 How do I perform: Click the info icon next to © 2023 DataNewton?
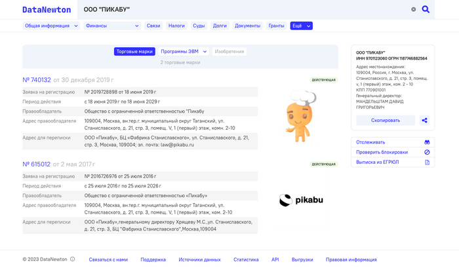(73, 259)
